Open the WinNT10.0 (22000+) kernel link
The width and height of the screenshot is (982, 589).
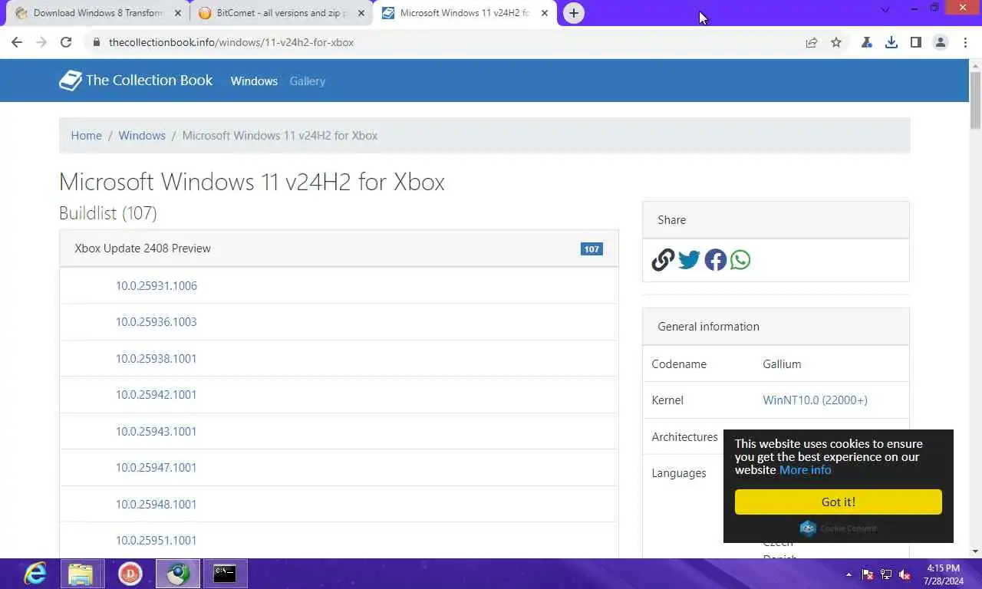[816, 400]
